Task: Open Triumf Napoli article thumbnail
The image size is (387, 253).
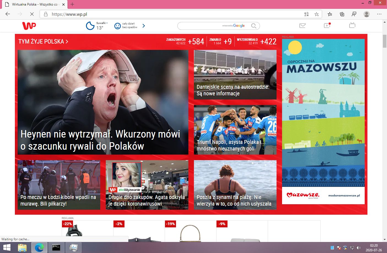Action: coord(235,130)
